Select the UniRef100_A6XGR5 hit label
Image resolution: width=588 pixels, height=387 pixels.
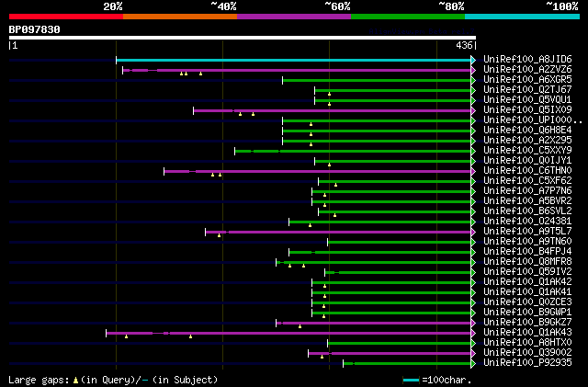coord(527,80)
